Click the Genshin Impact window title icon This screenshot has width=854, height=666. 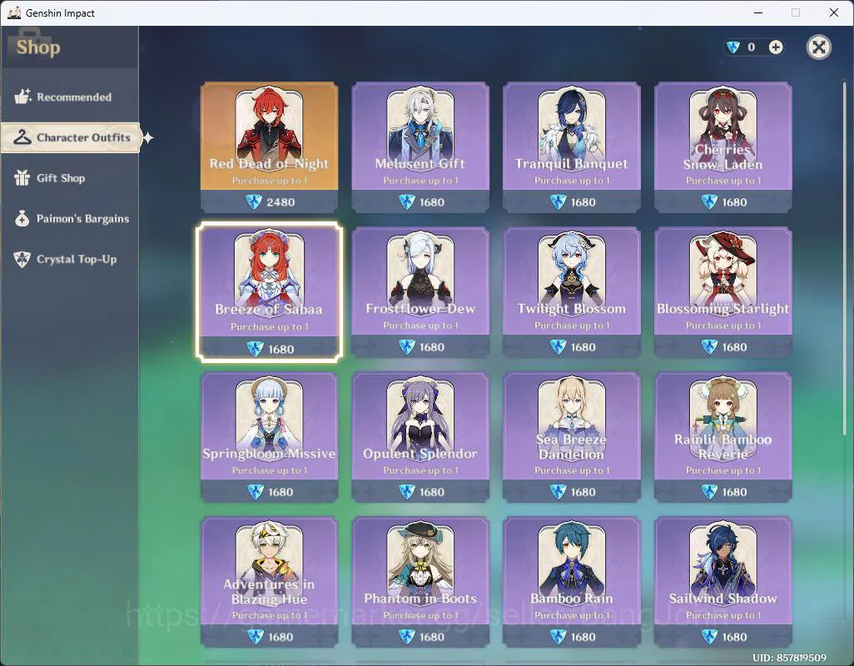tap(14, 12)
